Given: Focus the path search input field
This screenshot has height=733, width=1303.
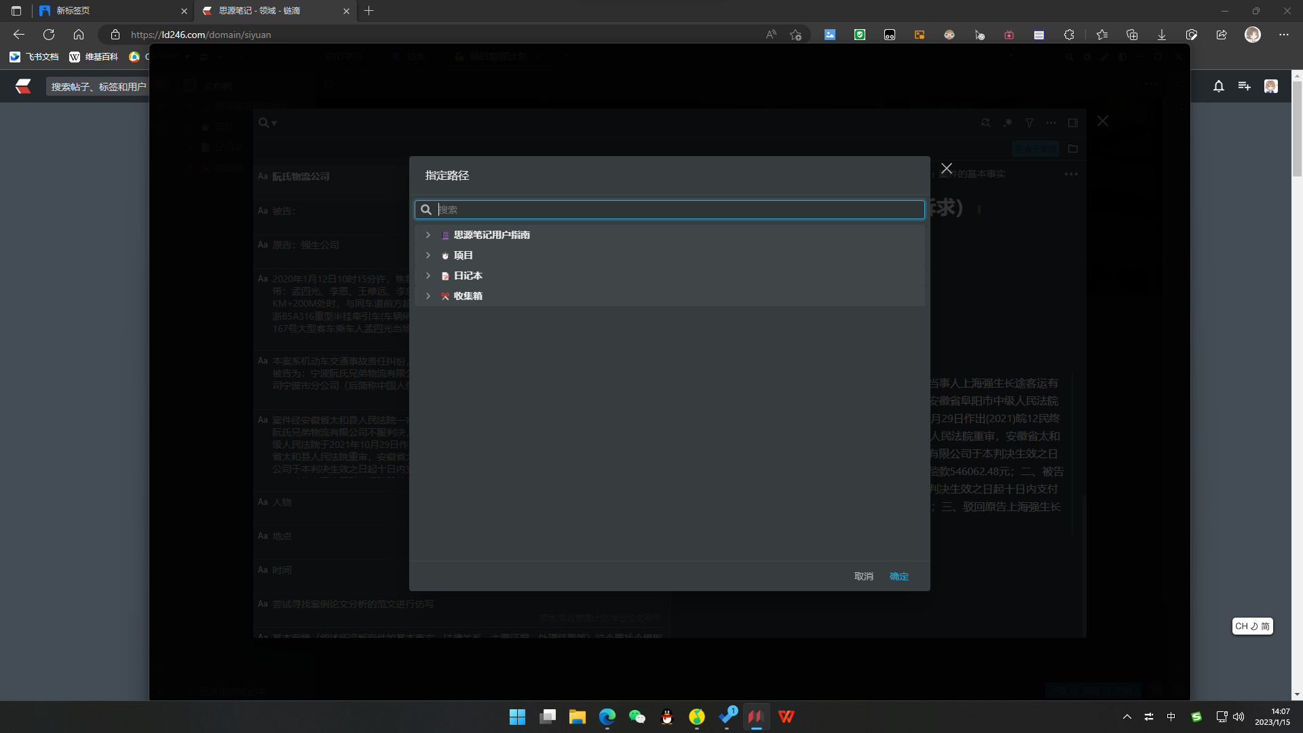Looking at the screenshot, I should pos(679,210).
